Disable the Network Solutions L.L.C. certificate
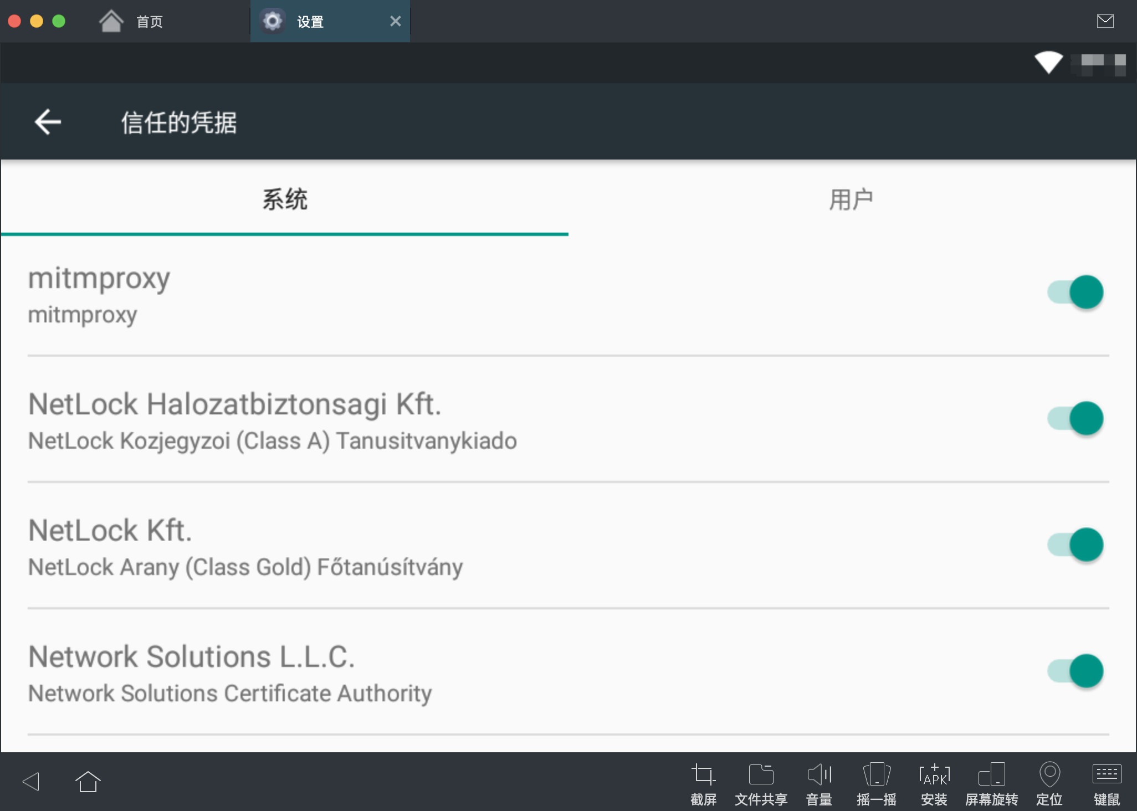1137x811 pixels. pyautogui.click(x=1074, y=671)
